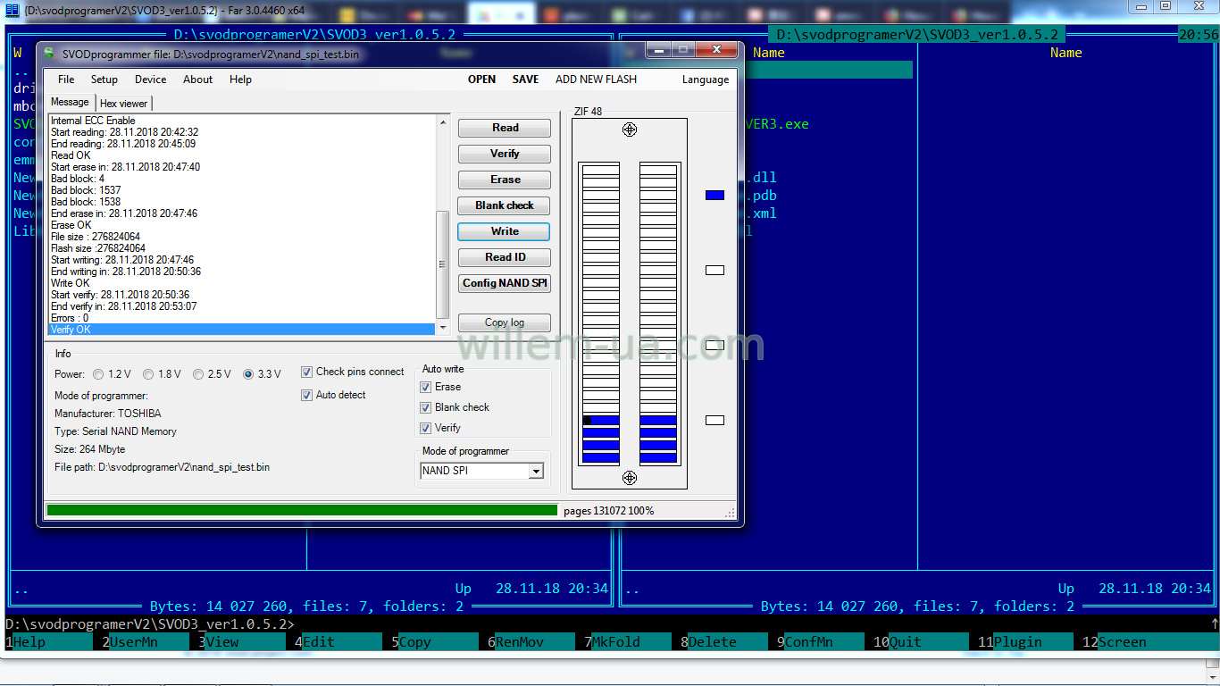Switch to the Hex viewer tab
The image size is (1220, 686).
(x=124, y=104)
